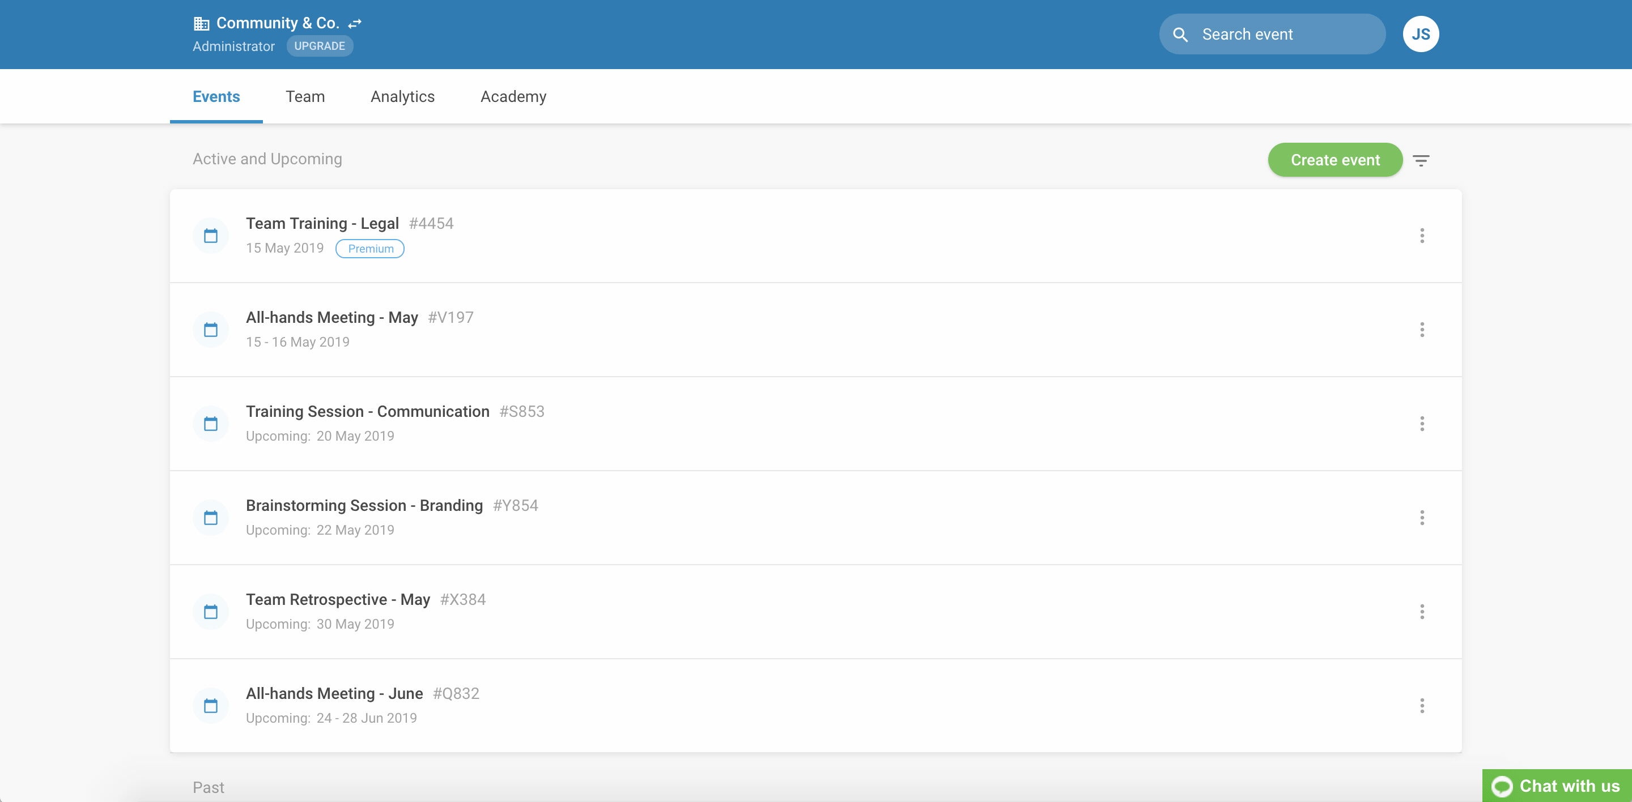The width and height of the screenshot is (1632, 802).
Task: Click calendar icon for Brainstorming Session - Branding
Action: pos(211,518)
